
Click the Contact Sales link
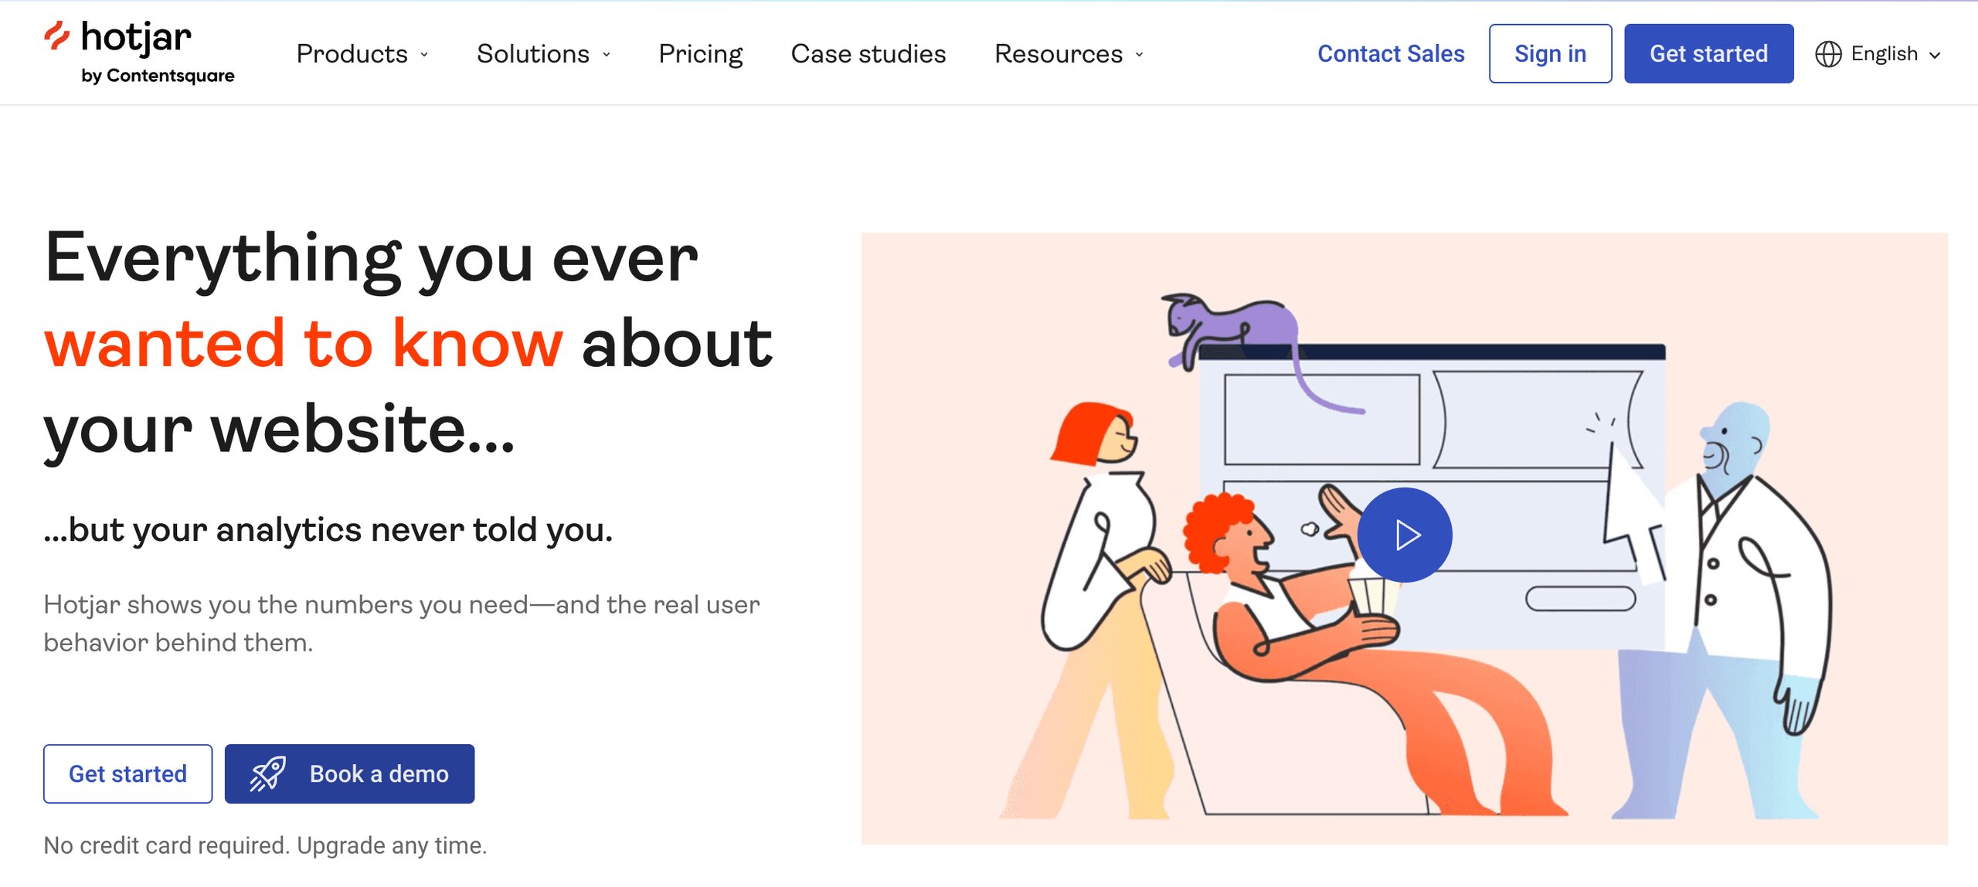[x=1390, y=53]
